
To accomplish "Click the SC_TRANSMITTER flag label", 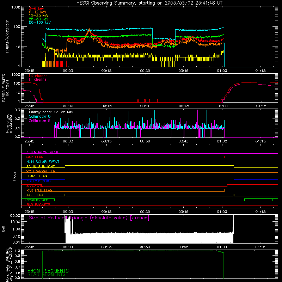I will click(x=41, y=171).
